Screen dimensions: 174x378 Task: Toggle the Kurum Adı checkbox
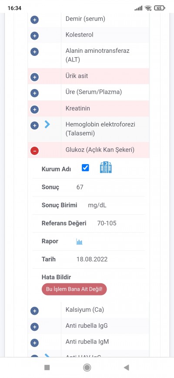tap(85, 168)
